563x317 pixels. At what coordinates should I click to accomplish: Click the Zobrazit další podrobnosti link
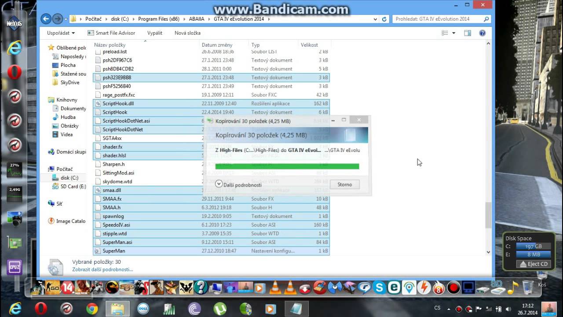click(102, 269)
